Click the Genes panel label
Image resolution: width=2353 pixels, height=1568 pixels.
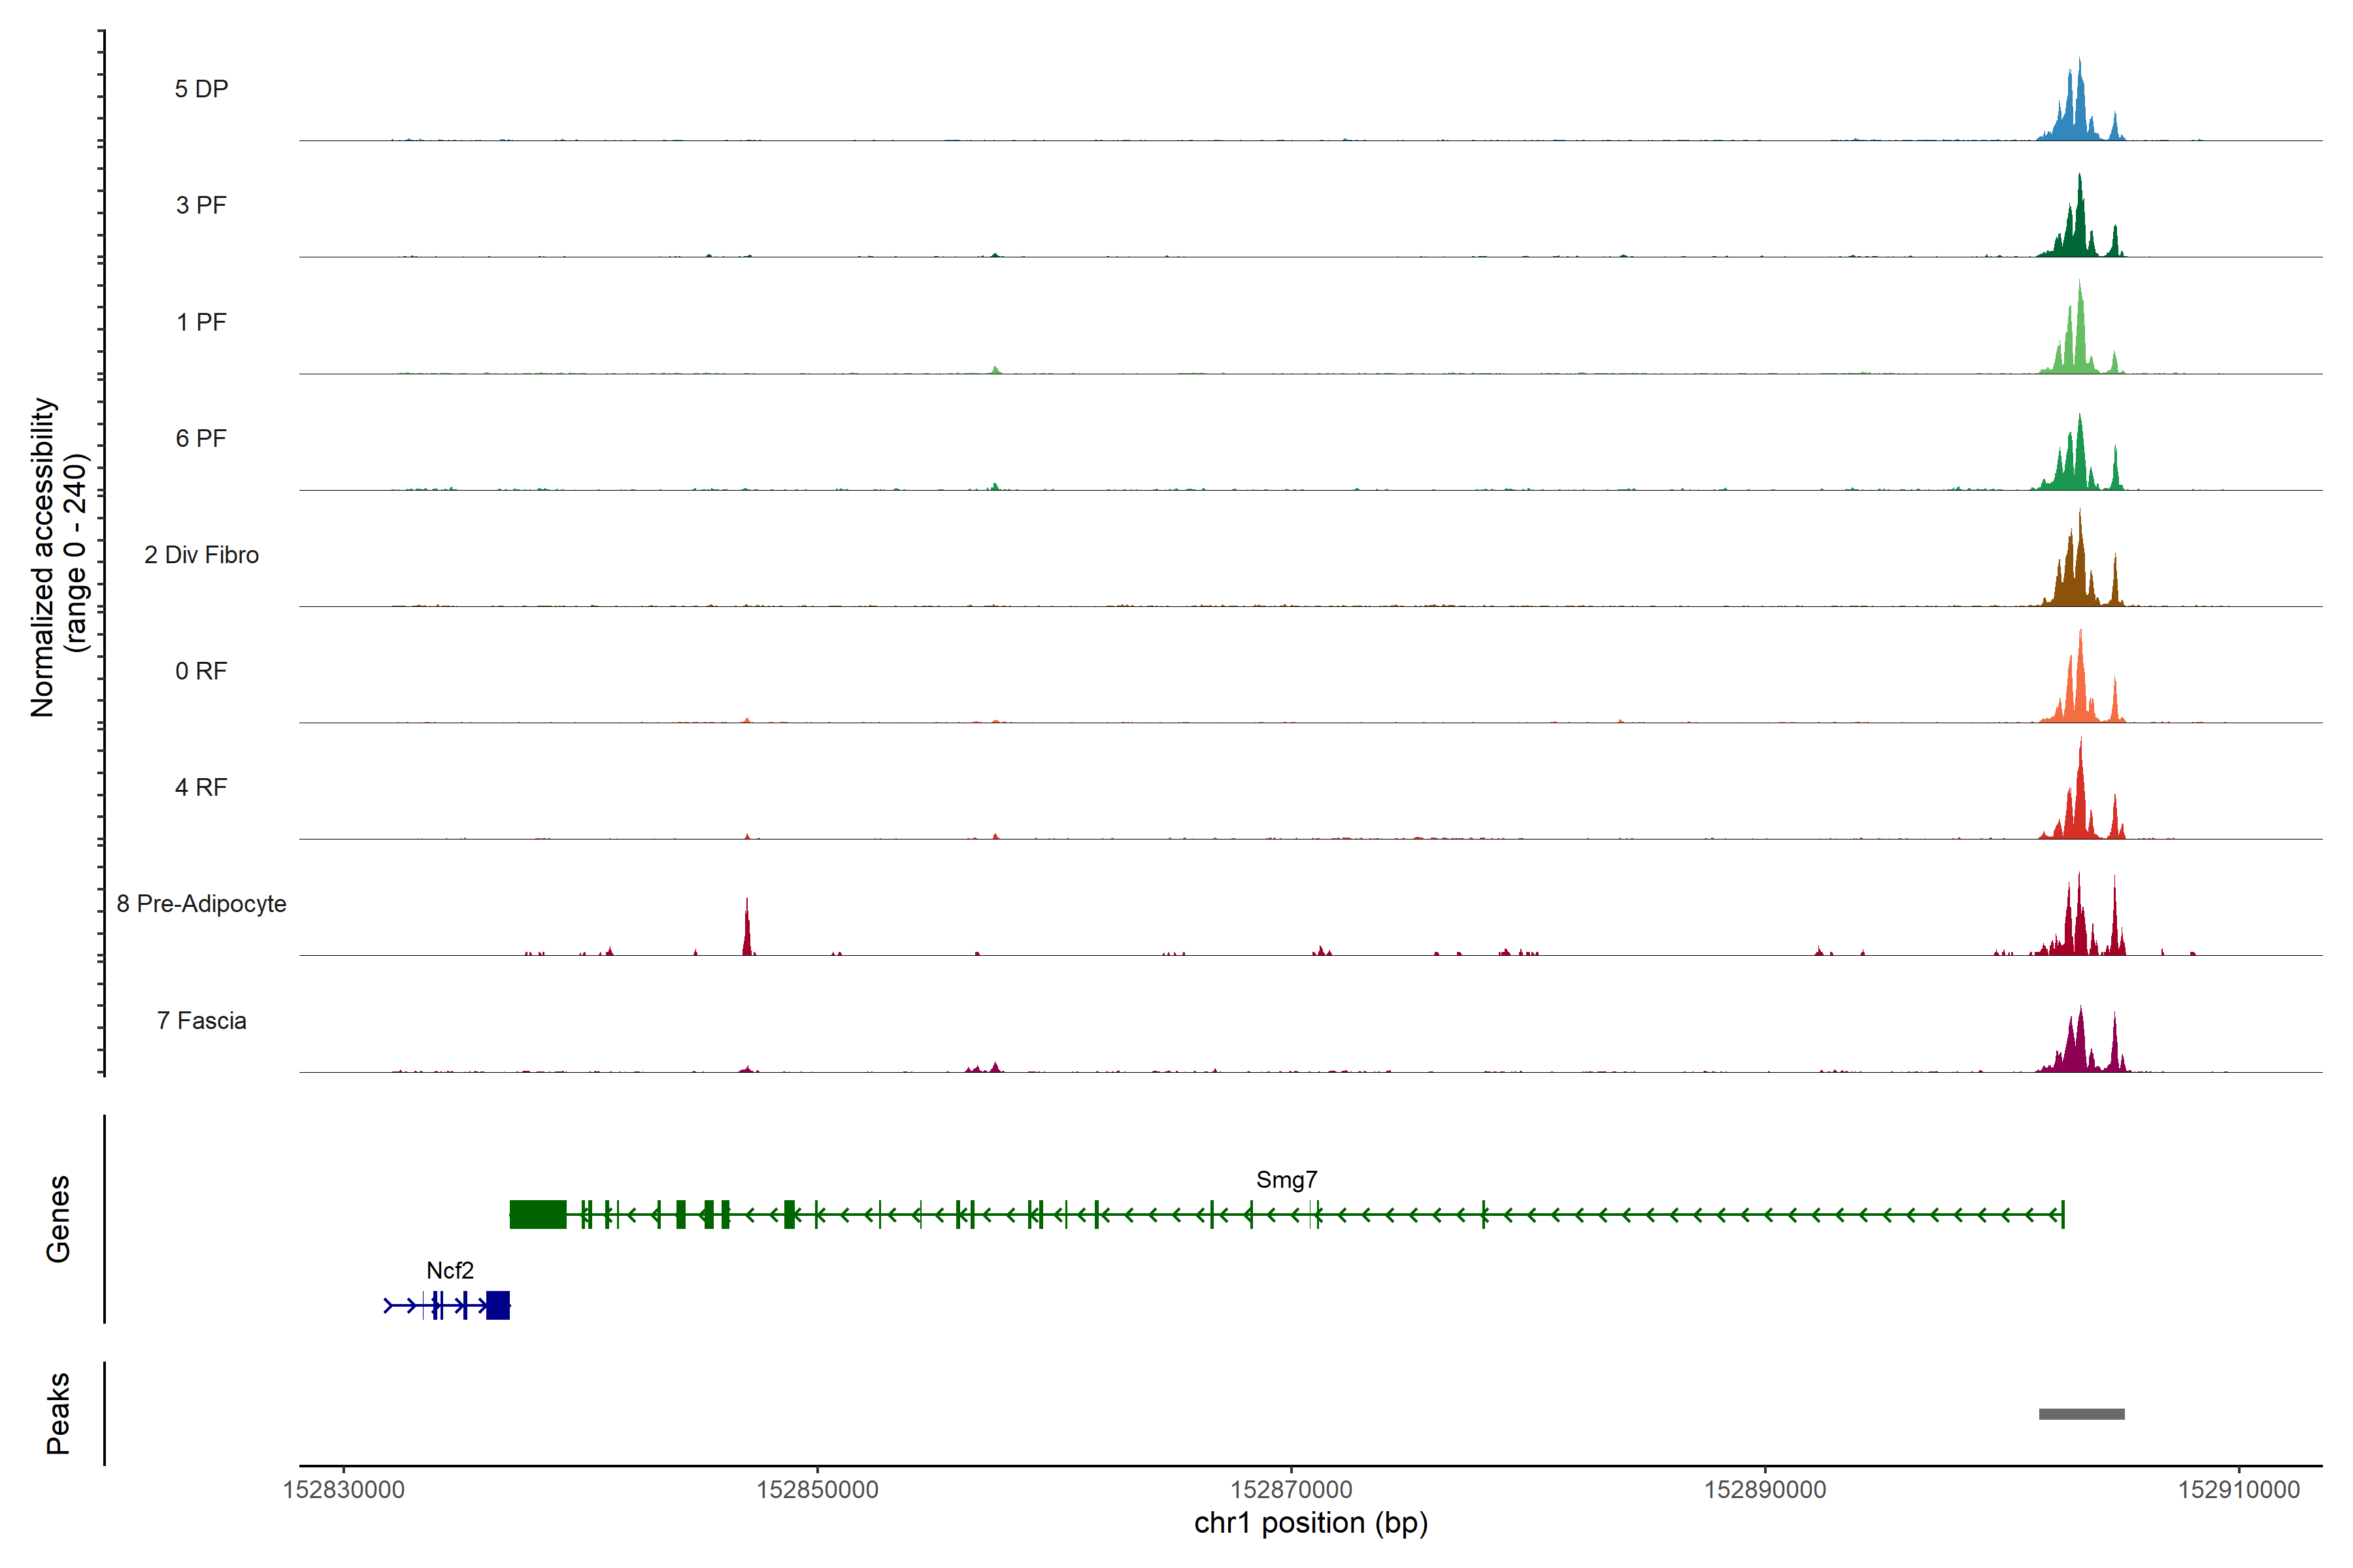(58, 1218)
